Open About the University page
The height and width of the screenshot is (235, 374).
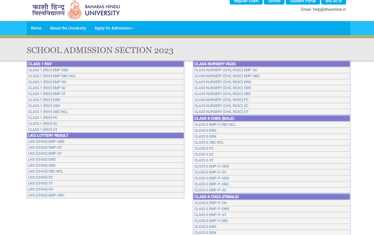pyautogui.click(x=68, y=28)
